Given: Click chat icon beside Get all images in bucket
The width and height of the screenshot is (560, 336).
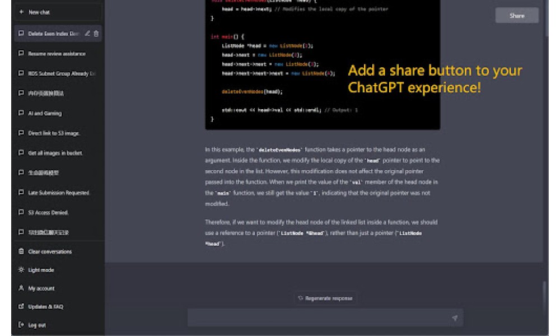Looking at the screenshot, I should (x=21, y=152).
